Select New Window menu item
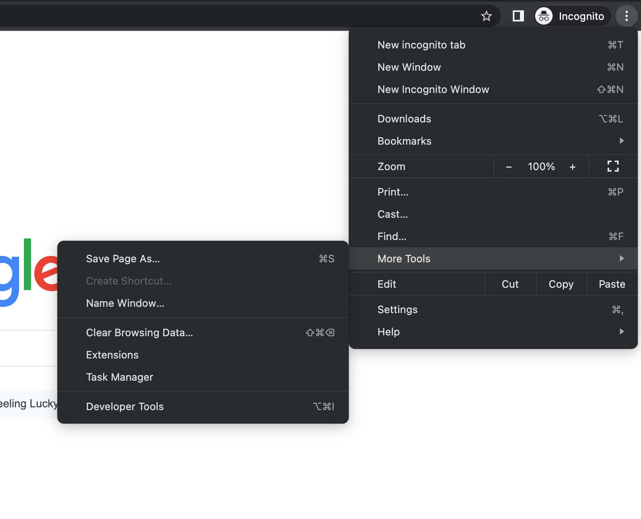This screenshot has width=641, height=519. coord(493,67)
